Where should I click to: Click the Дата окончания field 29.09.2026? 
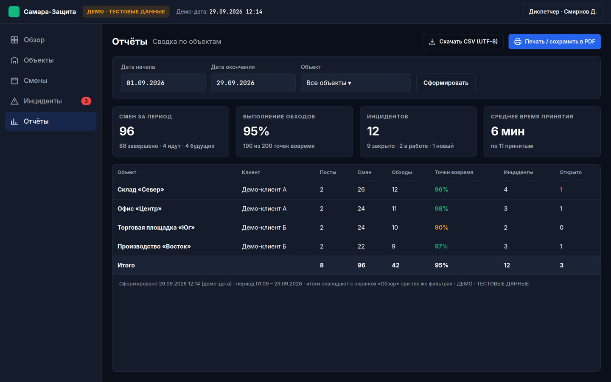(x=253, y=83)
